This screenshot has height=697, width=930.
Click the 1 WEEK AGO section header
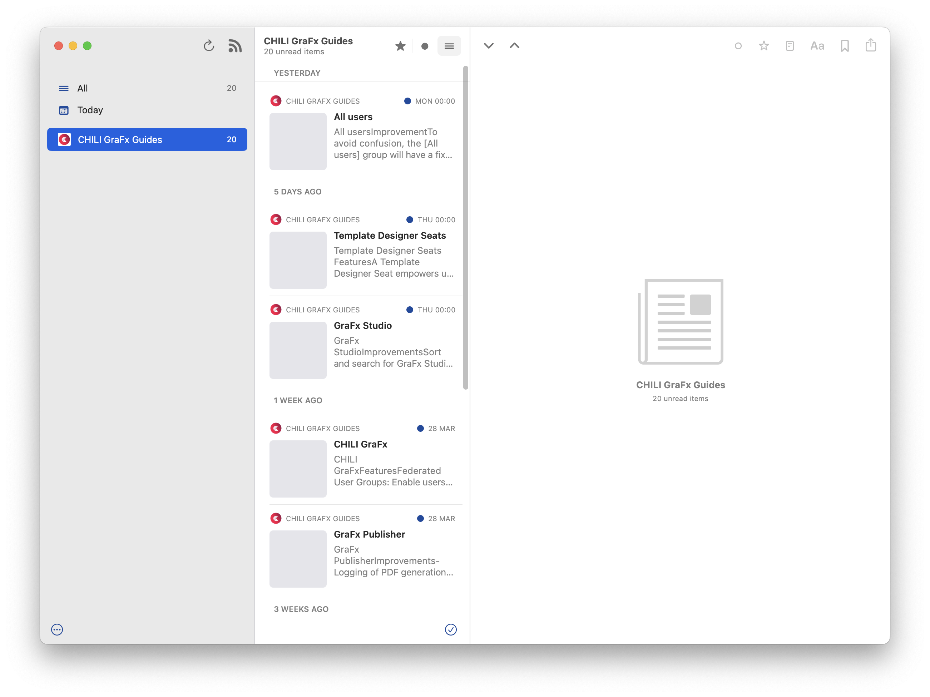pos(298,400)
